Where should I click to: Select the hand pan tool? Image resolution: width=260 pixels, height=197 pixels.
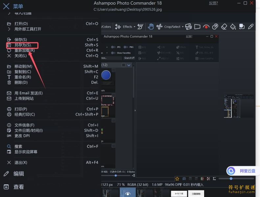click(x=151, y=27)
